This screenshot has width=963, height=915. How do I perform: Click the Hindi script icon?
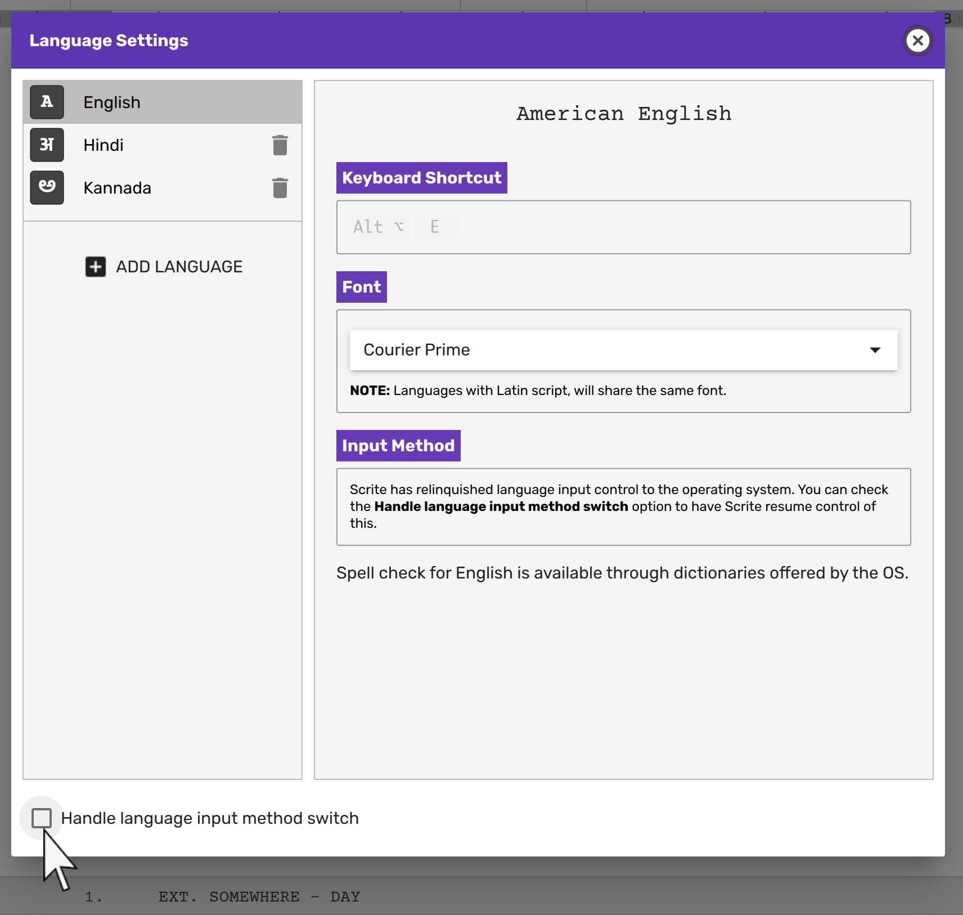[x=47, y=145]
